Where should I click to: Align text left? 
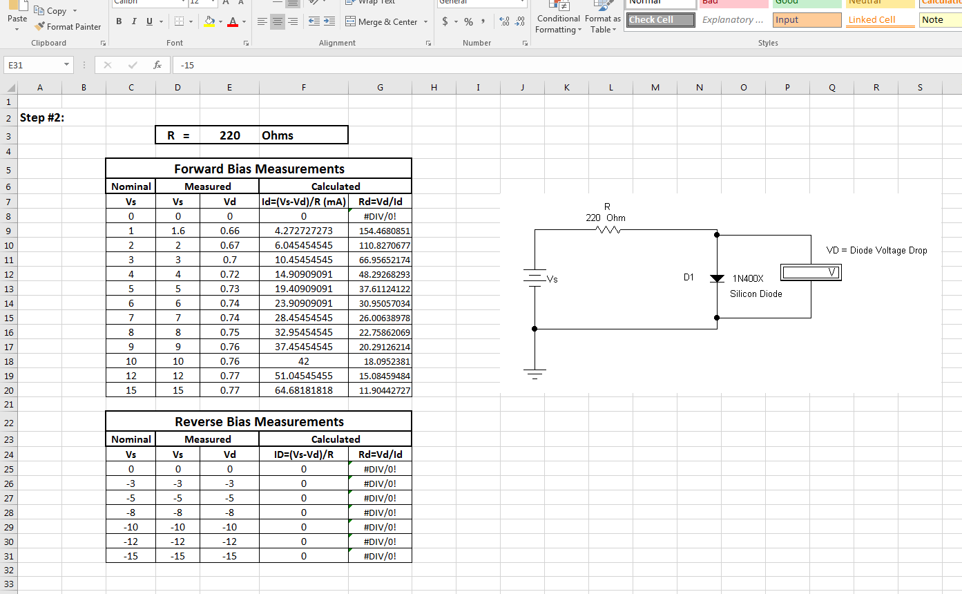tap(262, 22)
